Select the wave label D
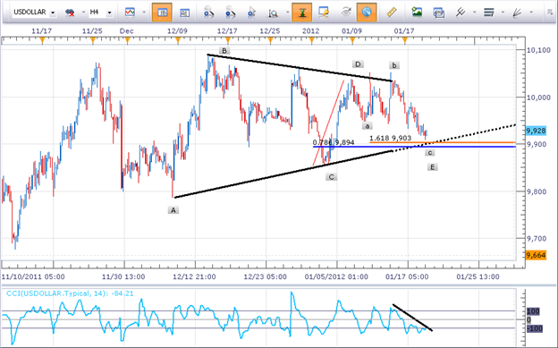 point(358,64)
